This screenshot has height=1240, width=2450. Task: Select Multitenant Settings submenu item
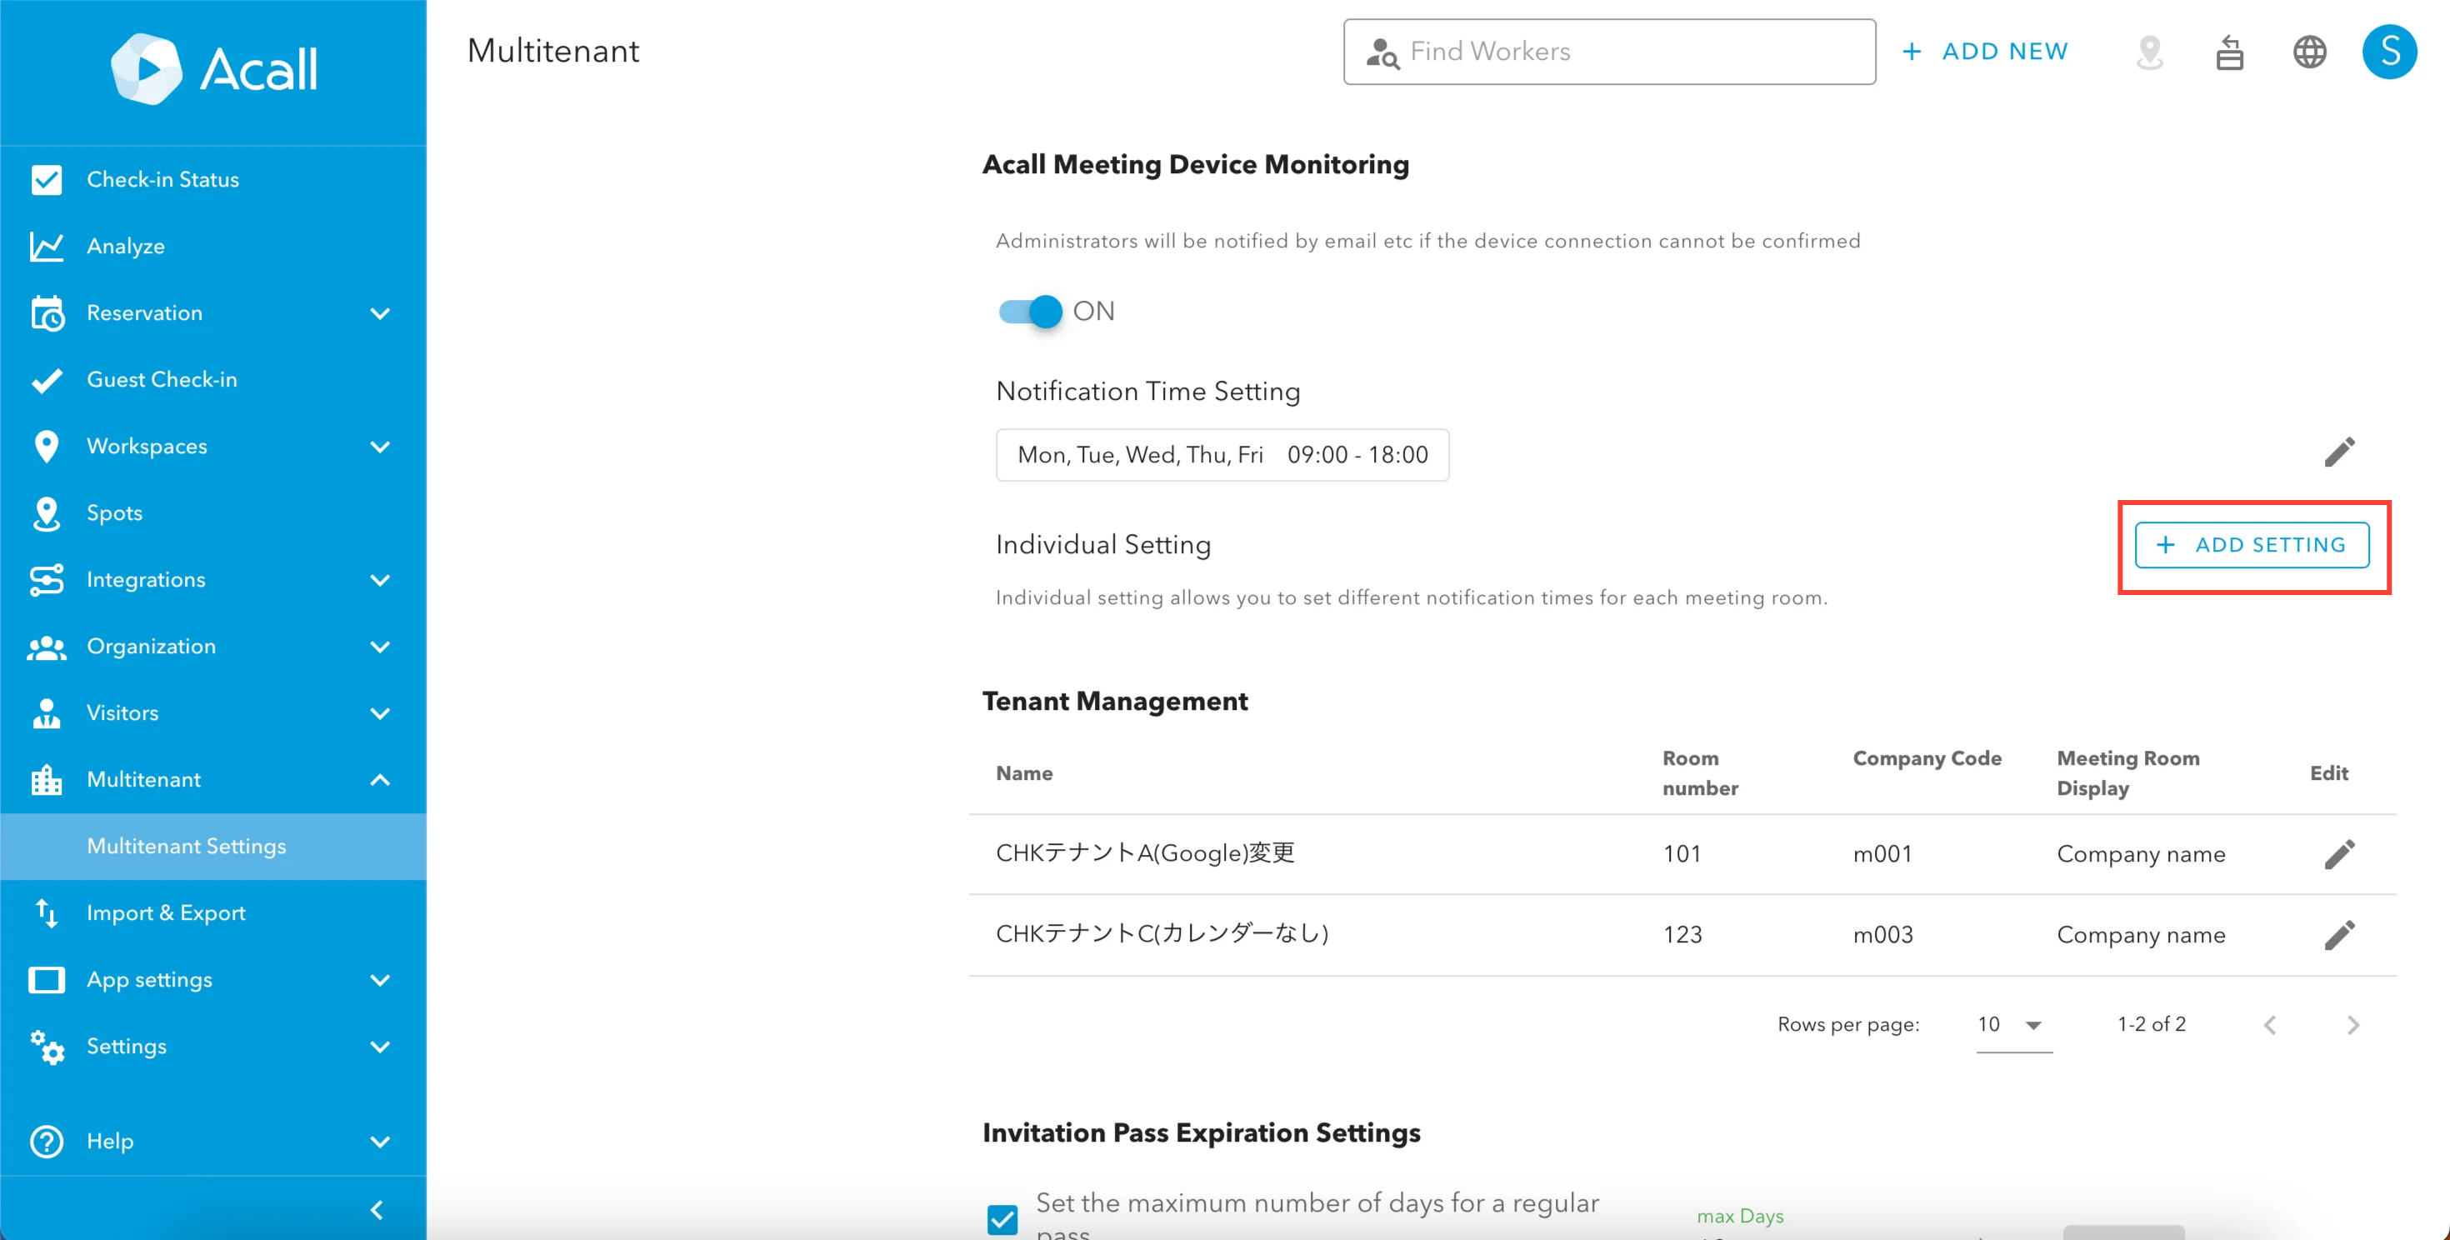187,847
